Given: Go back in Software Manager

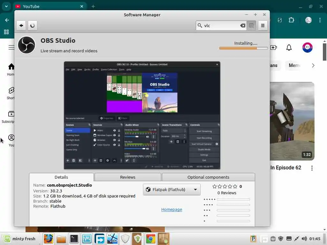Looking at the screenshot, I should [x=21, y=26].
